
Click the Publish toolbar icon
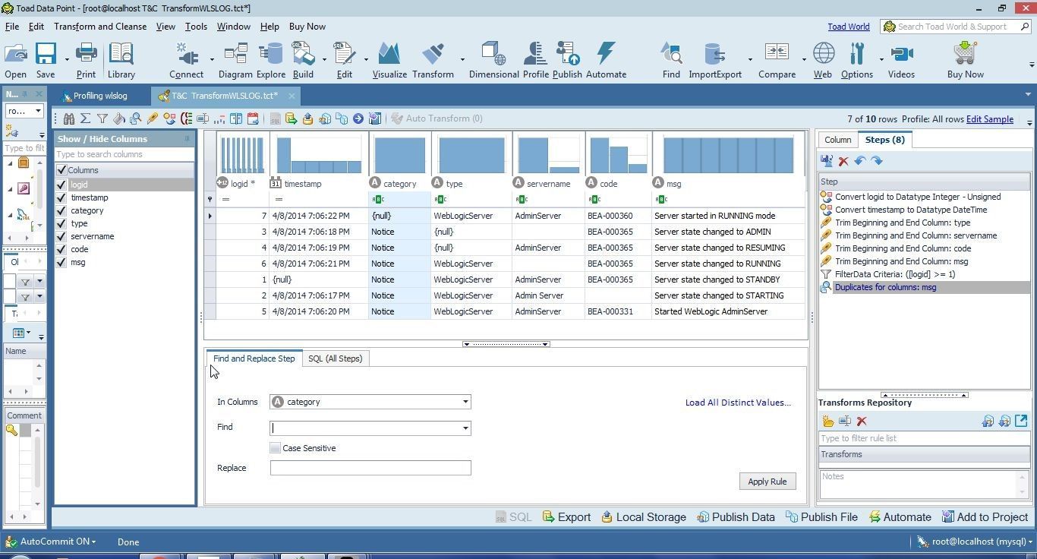pyautogui.click(x=567, y=61)
